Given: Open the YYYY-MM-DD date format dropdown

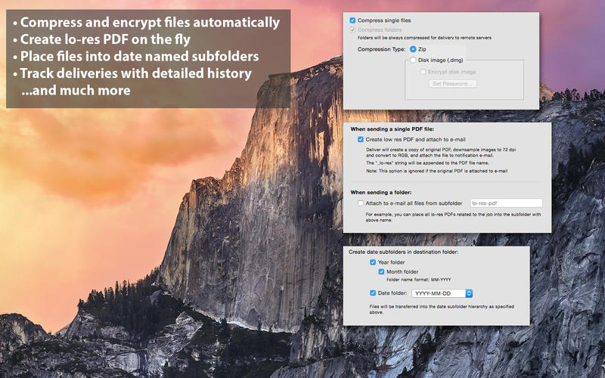Looking at the screenshot, I should [x=442, y=293].
